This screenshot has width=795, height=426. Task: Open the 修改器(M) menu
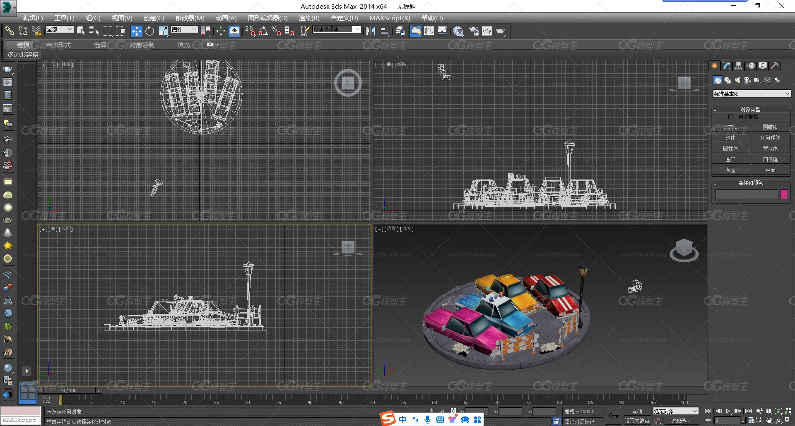pos(190,18)
